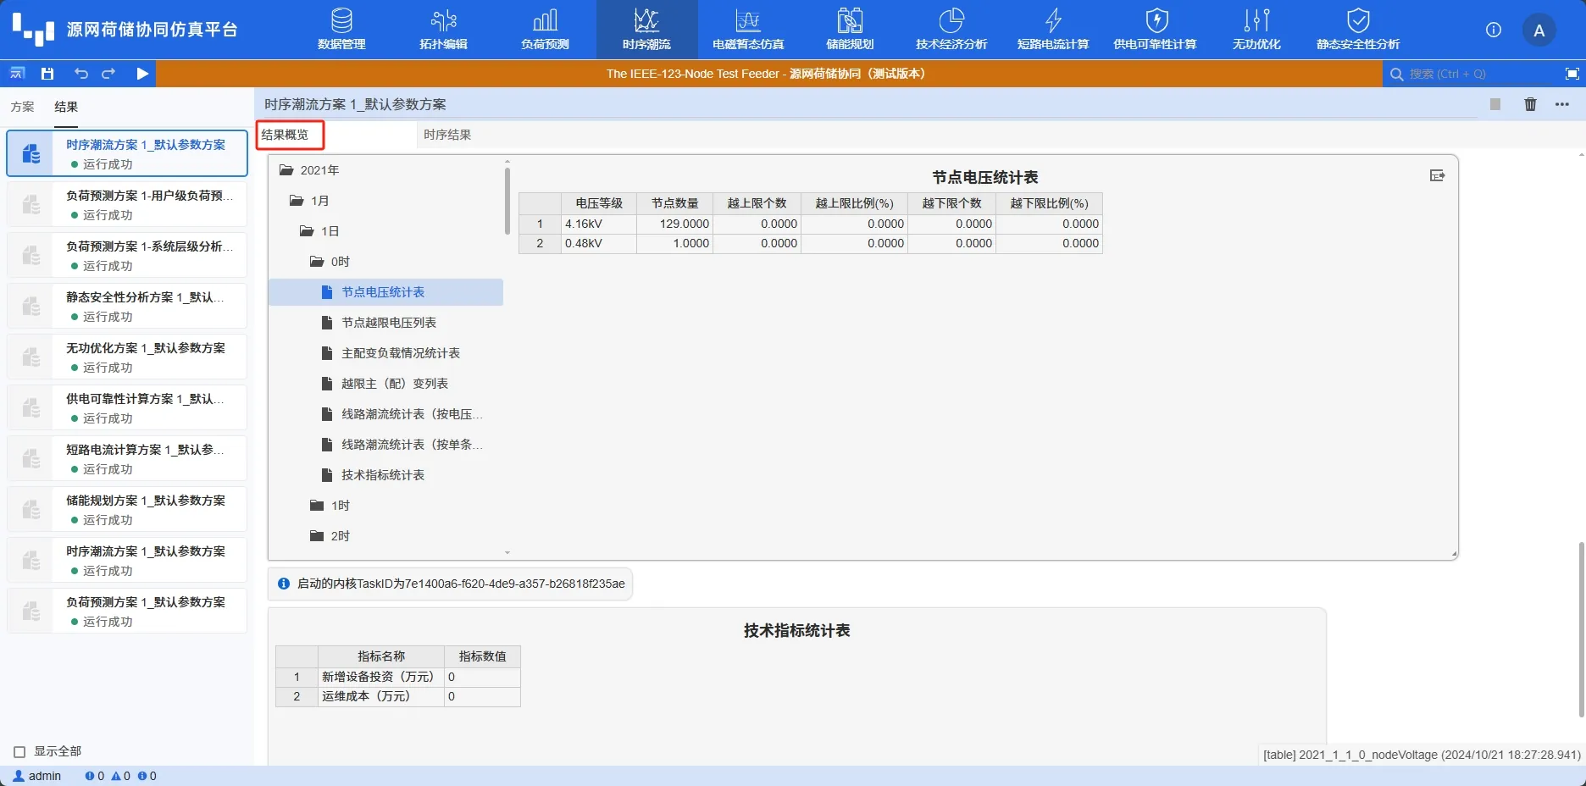Click the leftmost toolbar panel icon
Screen dimensions: 1586x786
coord(17,74)
